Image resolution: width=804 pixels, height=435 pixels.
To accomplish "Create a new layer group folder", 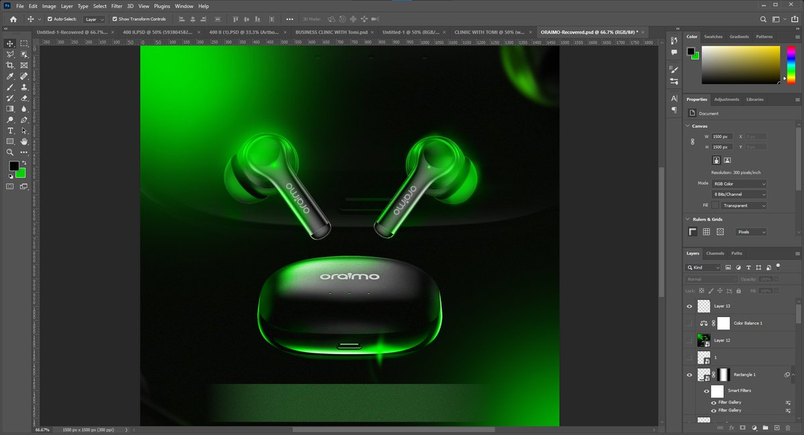I will 765,427.
